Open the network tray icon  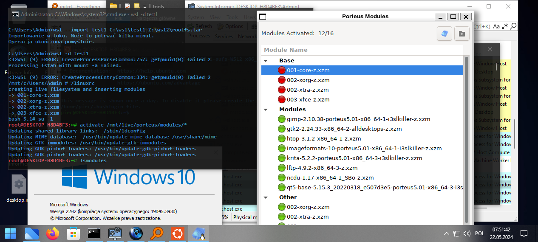coord(457,234)
